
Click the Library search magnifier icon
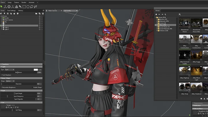click(x=180, y=14)
